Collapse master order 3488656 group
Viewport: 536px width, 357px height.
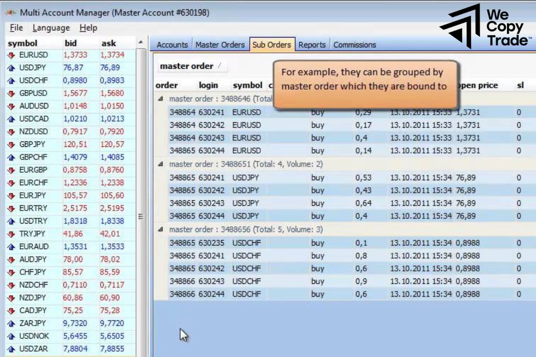pos(161,229)
